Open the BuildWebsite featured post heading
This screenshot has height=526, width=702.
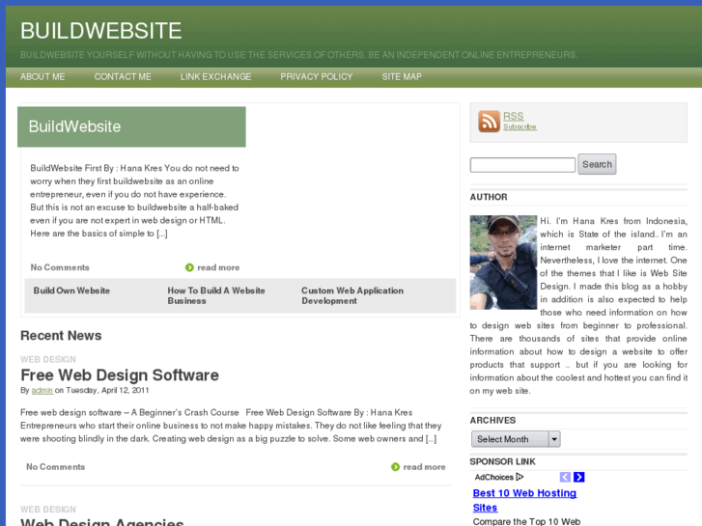74,126
